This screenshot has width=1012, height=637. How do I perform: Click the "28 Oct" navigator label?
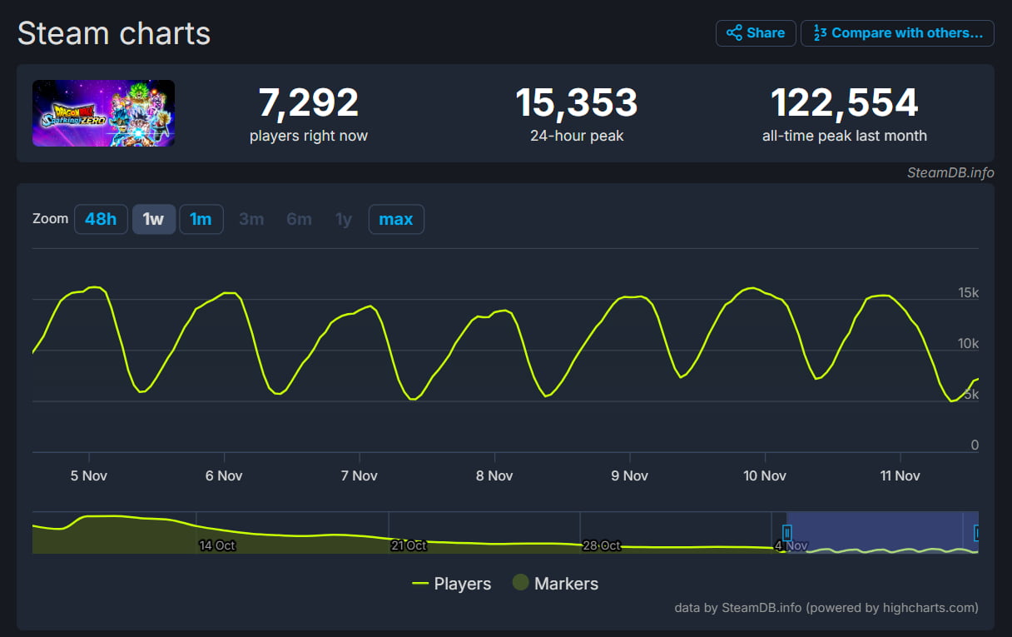pyautogui.click(x=601, y=545)
